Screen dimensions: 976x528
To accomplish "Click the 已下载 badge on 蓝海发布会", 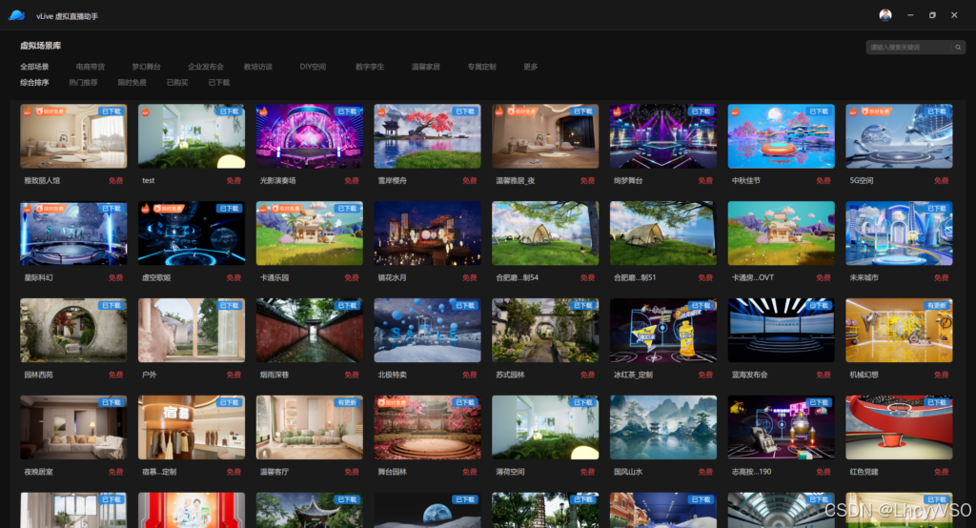I will click(819, 306).
